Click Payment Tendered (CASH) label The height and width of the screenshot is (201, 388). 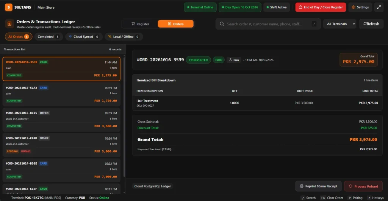tap(155, 149)
